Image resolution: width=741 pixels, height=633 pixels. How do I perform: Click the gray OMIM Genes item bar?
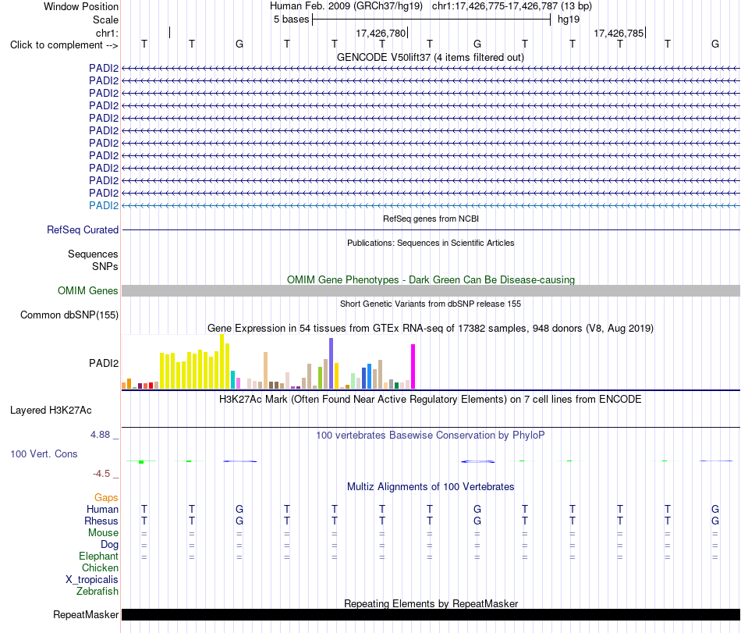coord(431,290)
